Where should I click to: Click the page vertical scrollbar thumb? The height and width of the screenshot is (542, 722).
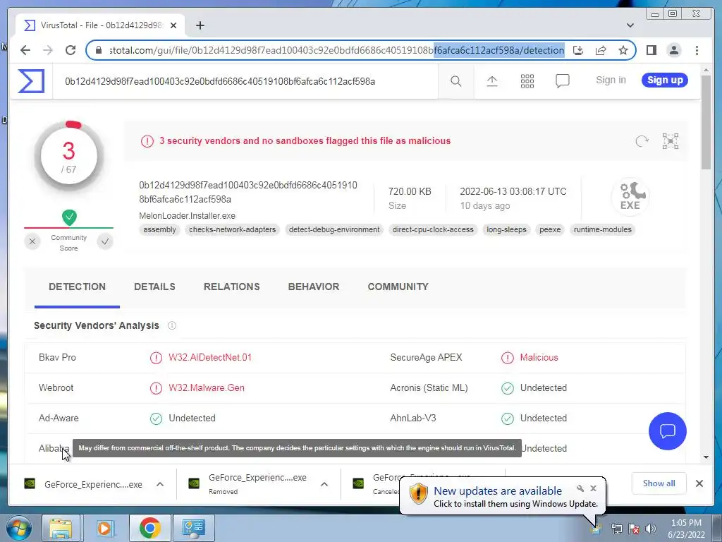[706, 122]
